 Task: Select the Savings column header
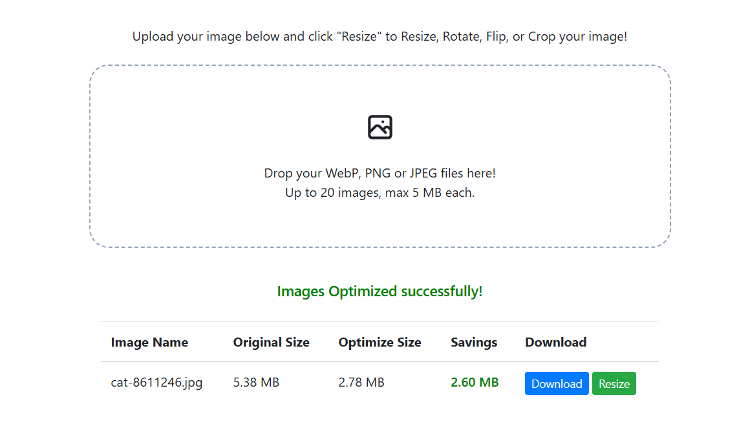474,342
